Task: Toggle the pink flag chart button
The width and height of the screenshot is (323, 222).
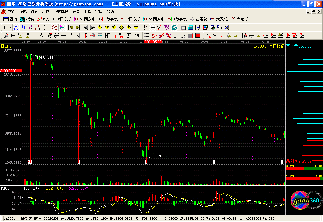Action: click(x=62, y=27)
